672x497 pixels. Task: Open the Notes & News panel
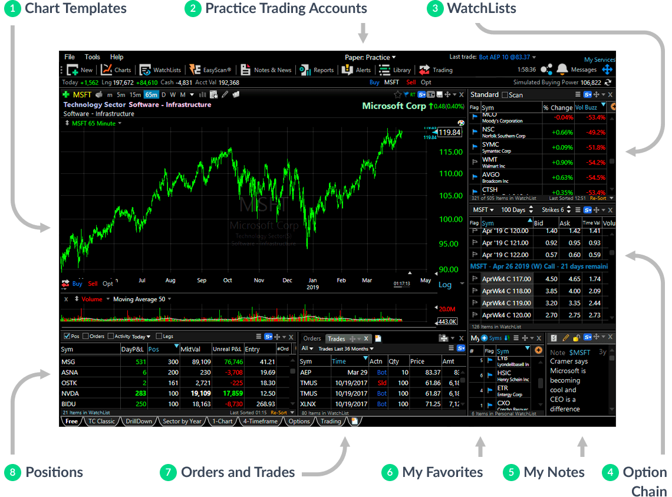[272, 70]
